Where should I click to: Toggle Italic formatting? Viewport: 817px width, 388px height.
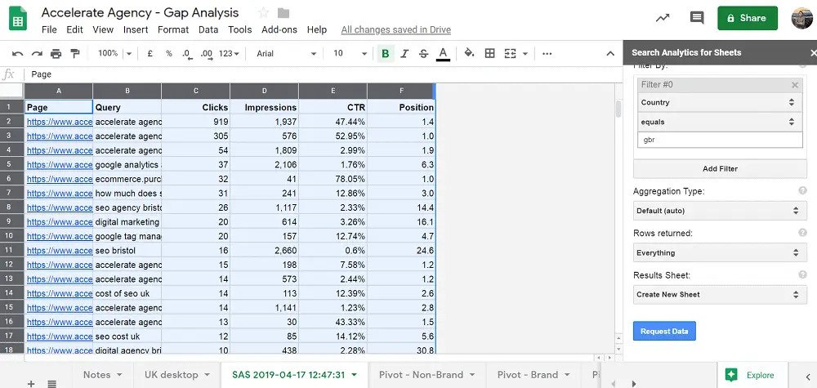pyautogui.click(x=404, y=53)
